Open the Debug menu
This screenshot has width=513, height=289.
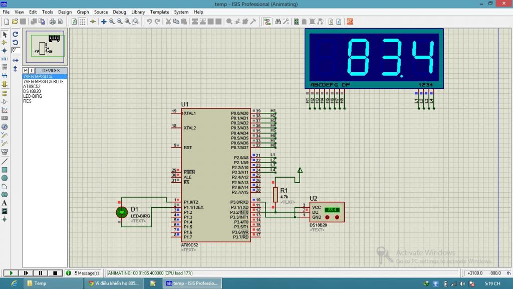click(x=119, y=12)
